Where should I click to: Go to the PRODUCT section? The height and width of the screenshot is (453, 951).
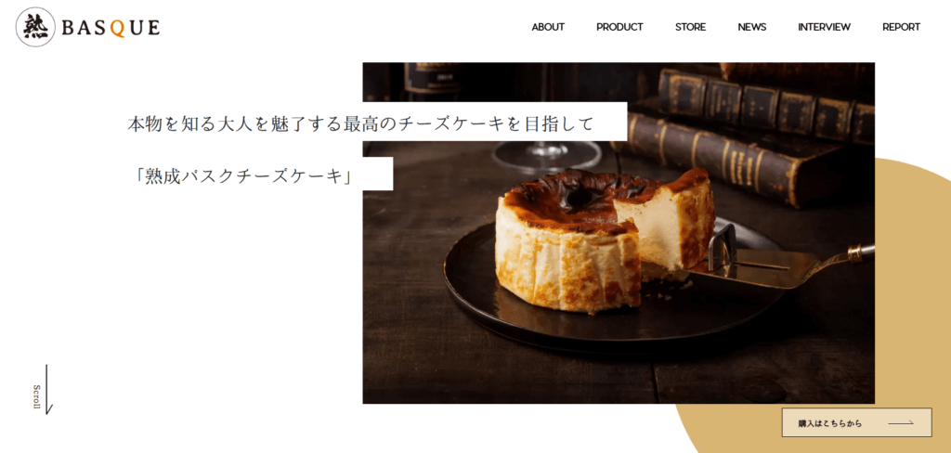pyautogui.click(x=619, y=27)
